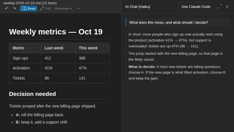Click the pencil icon on Edit button
Viewport: 234px width, 132px height.
pyautogui.click(x=42, y=8)
